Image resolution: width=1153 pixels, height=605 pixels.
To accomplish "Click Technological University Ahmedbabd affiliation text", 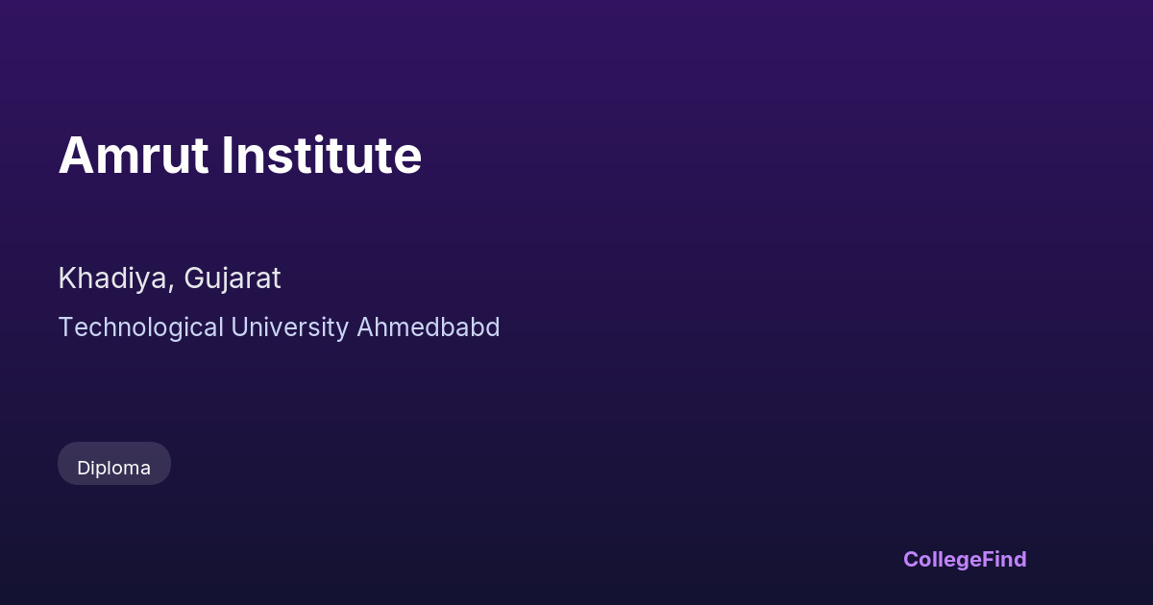I will 279,327.
